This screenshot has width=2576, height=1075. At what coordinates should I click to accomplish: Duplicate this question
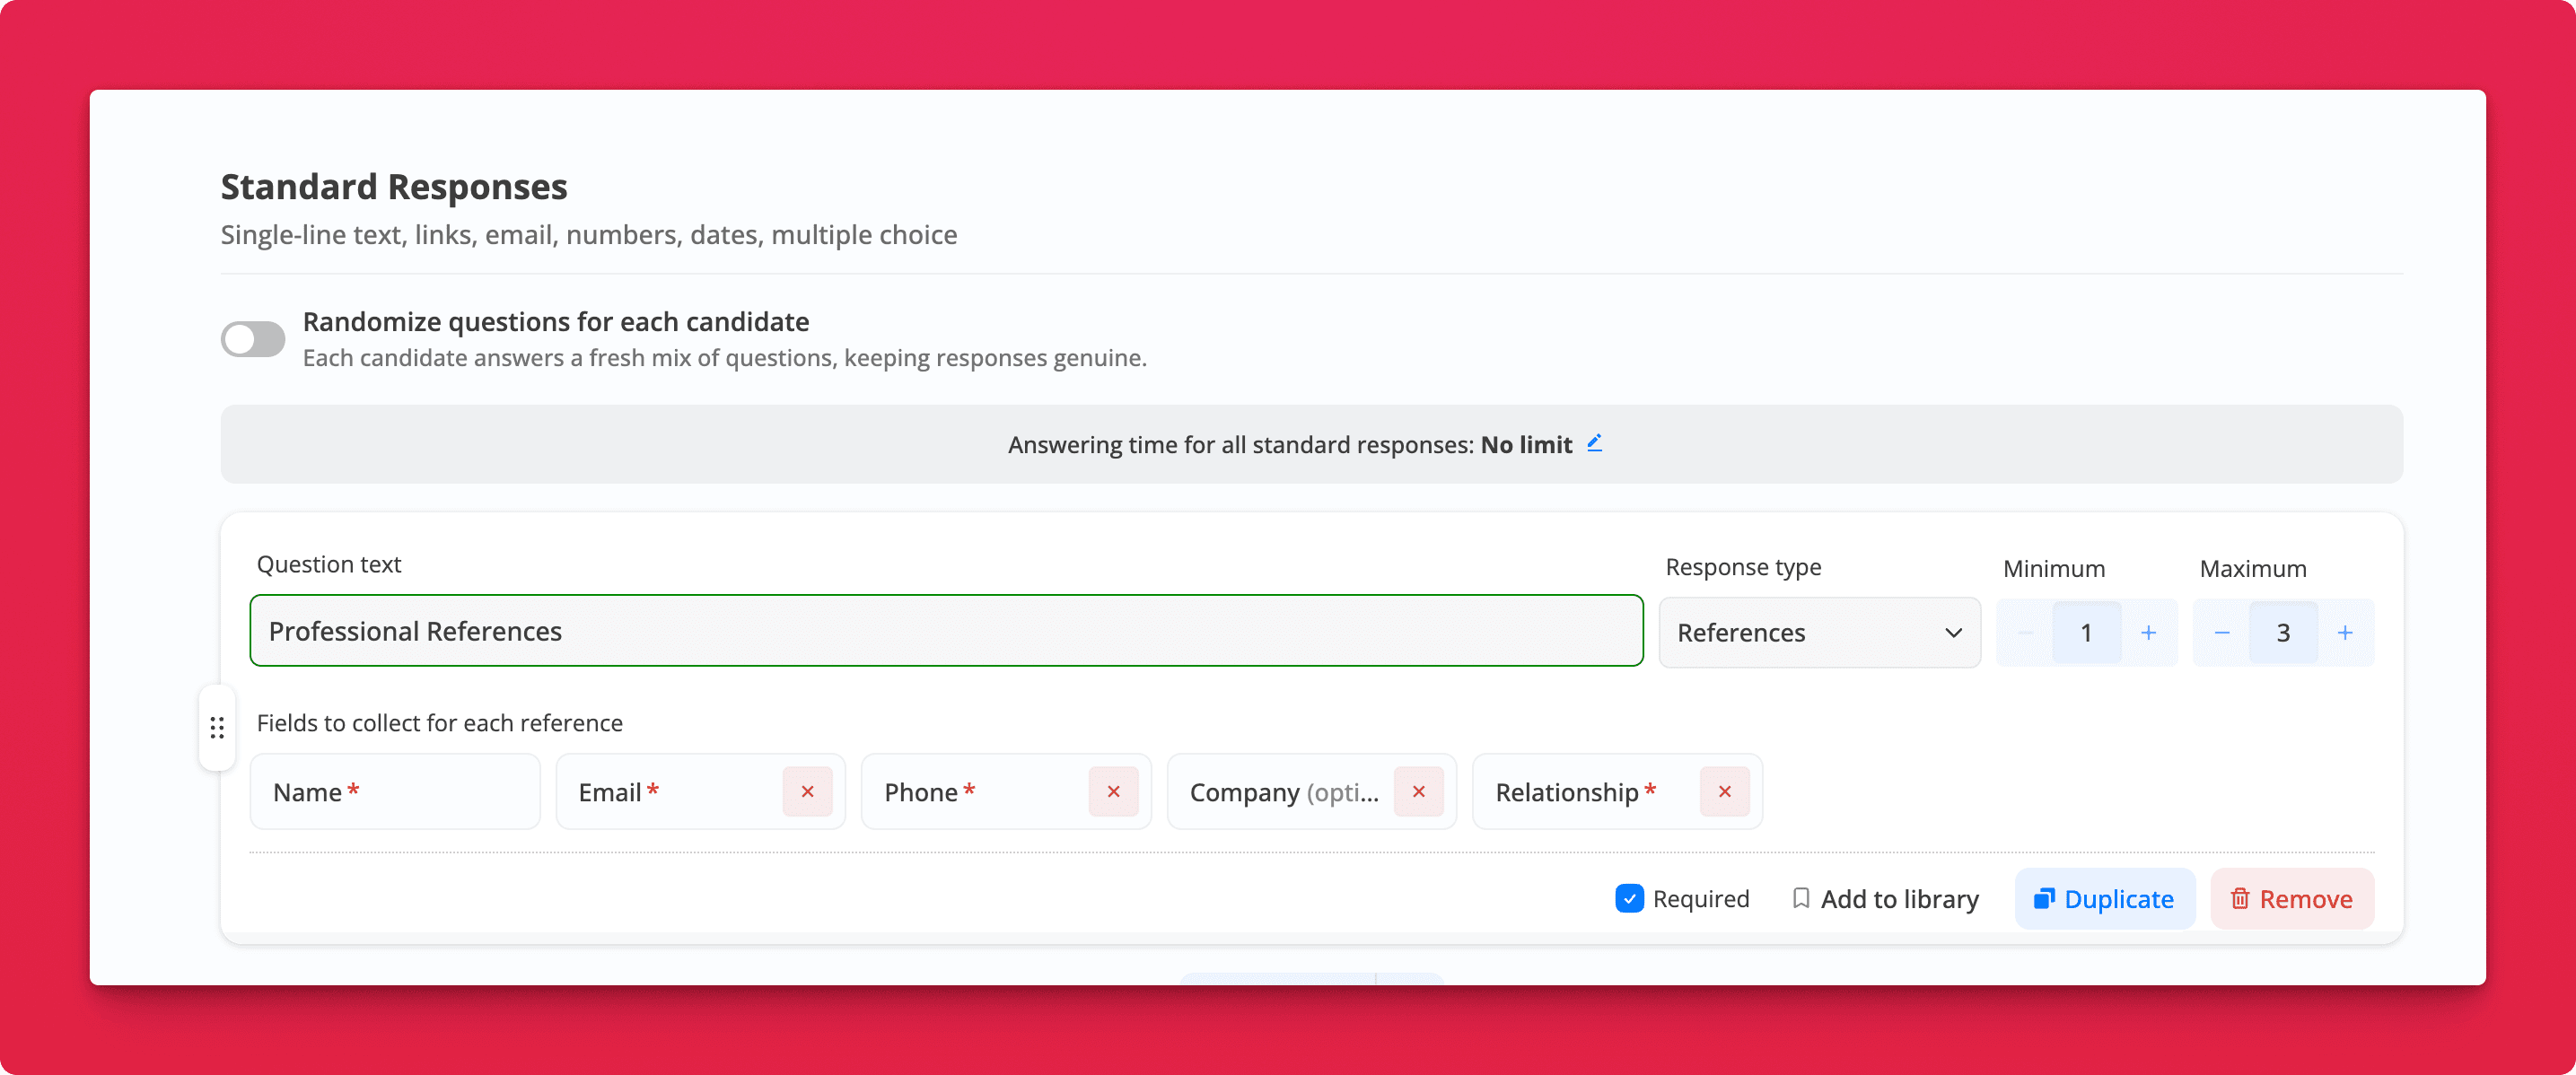(2104, 898)
